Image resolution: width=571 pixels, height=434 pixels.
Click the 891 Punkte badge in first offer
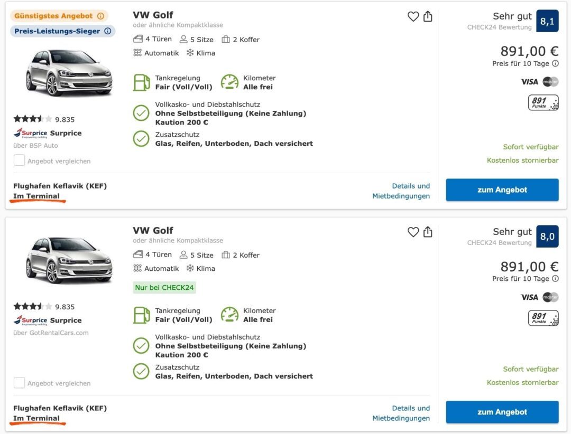click(x=543, y=102)
